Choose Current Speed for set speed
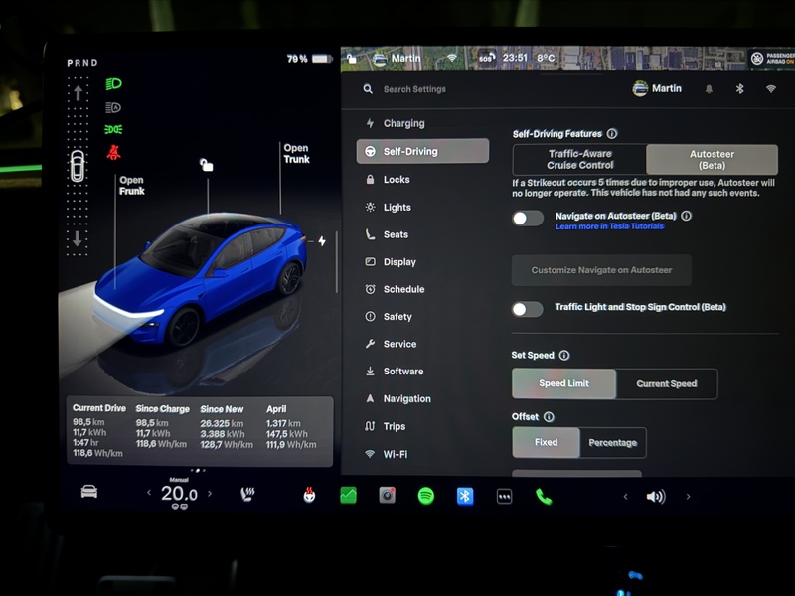 pyautogui.click(x=666, y=383)
